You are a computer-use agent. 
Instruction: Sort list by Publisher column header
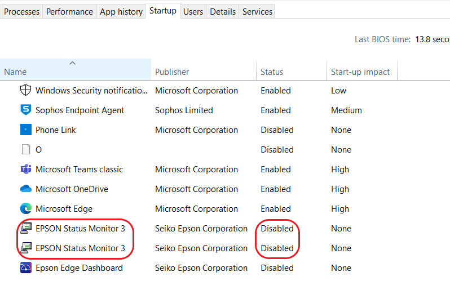tap(172, 72)
